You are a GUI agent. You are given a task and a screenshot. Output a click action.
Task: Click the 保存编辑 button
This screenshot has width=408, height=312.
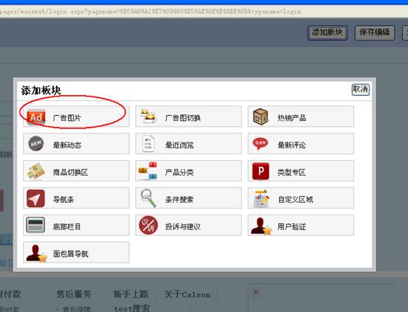click(x=375, y=32)
